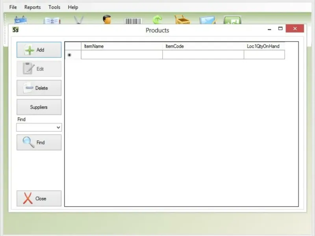Open the File menu
This screenshot has height=236, width=315.
13,7
